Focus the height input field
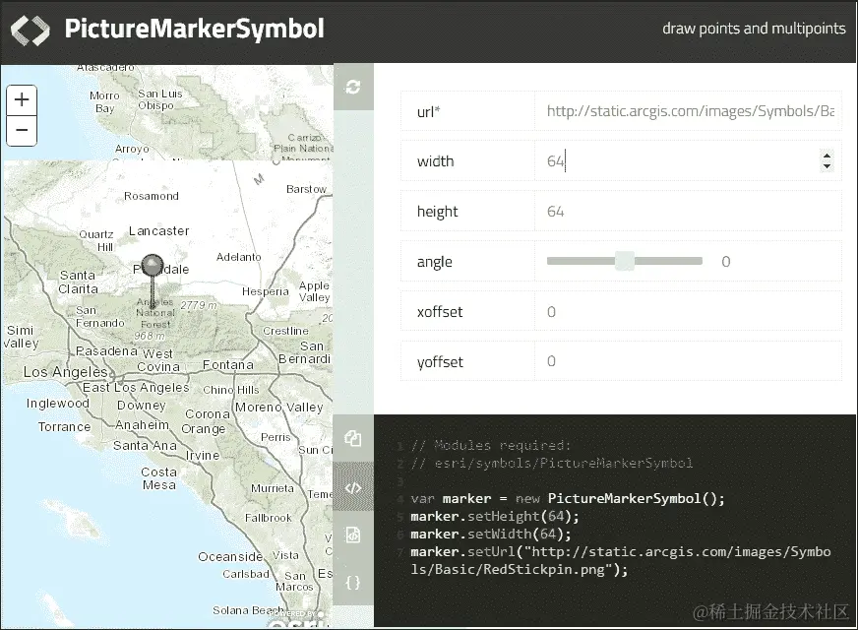The width and height of the screenshot is (858, 630). [x=688, y=212]
